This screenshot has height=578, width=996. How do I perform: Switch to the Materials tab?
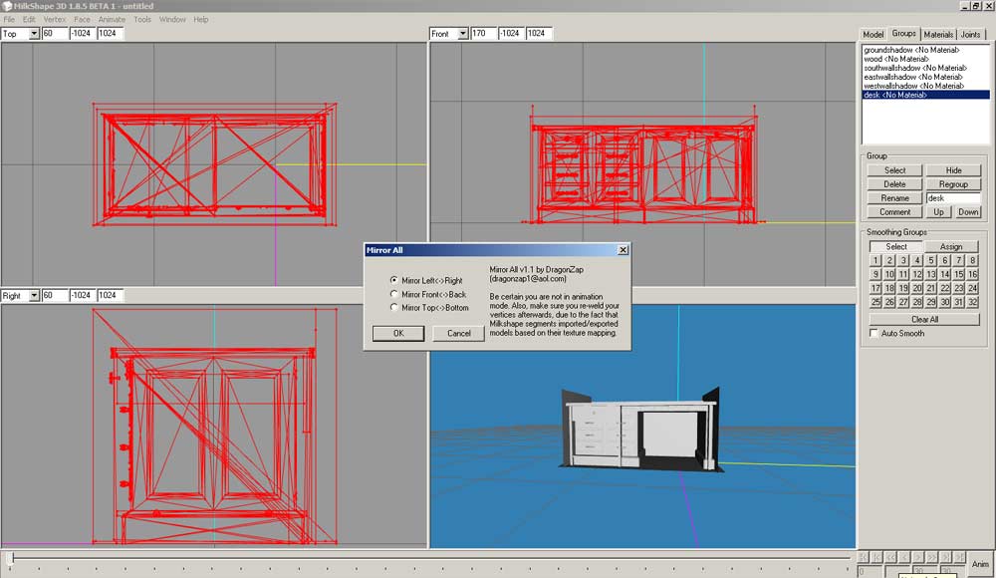938,34
